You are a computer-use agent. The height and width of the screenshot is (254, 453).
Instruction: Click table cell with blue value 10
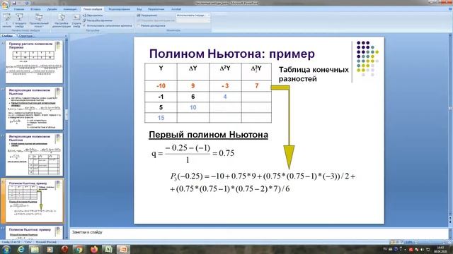tap(193, 107)
